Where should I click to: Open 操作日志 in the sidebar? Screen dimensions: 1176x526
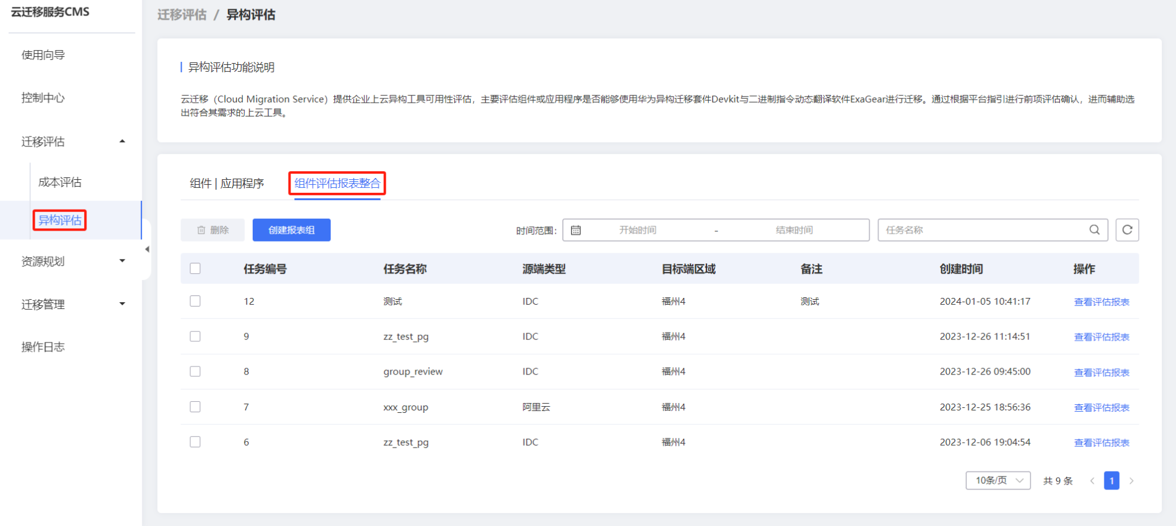coord(43,347)
